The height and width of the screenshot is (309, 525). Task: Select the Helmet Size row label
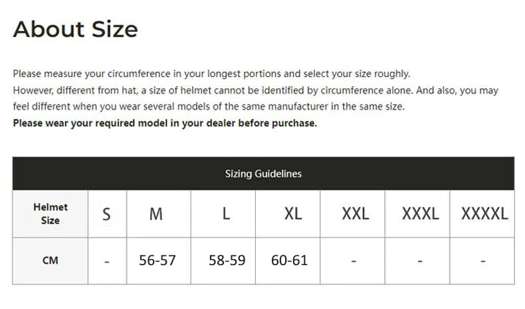[51, 213]
